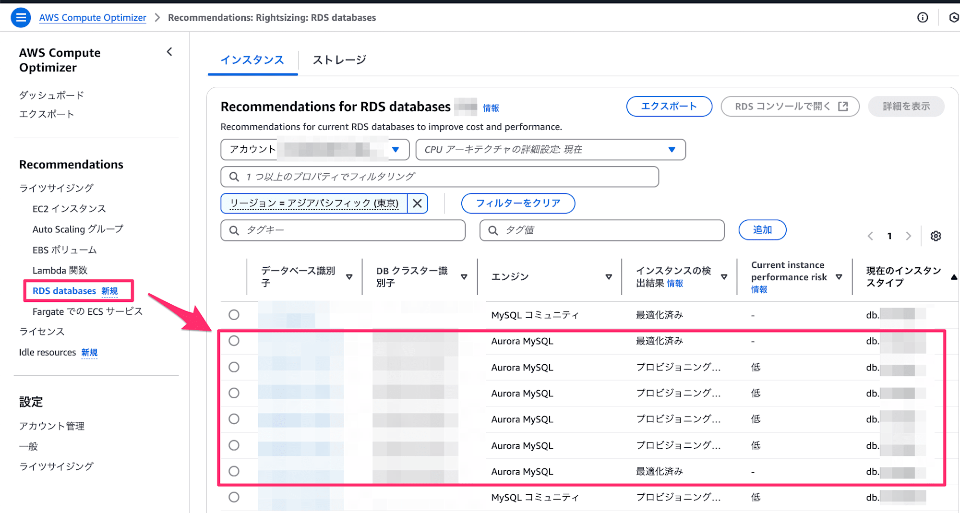Open RDS databases in sidebar
This screenshot has height=513, width=960.
(64, 291)
